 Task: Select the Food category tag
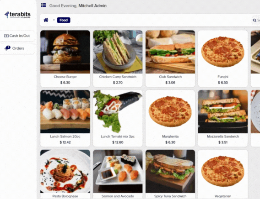[x=64, y=20]
